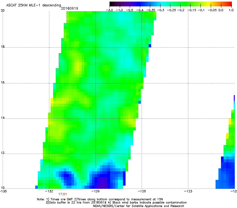The width and height of the screenshot is (237, 208).
Task: Click the longitude axis label "-129"
Action: (96, 191)
